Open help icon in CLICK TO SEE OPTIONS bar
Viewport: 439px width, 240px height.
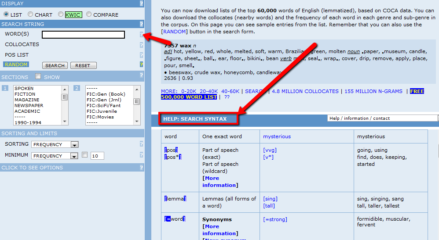point(141,168)
